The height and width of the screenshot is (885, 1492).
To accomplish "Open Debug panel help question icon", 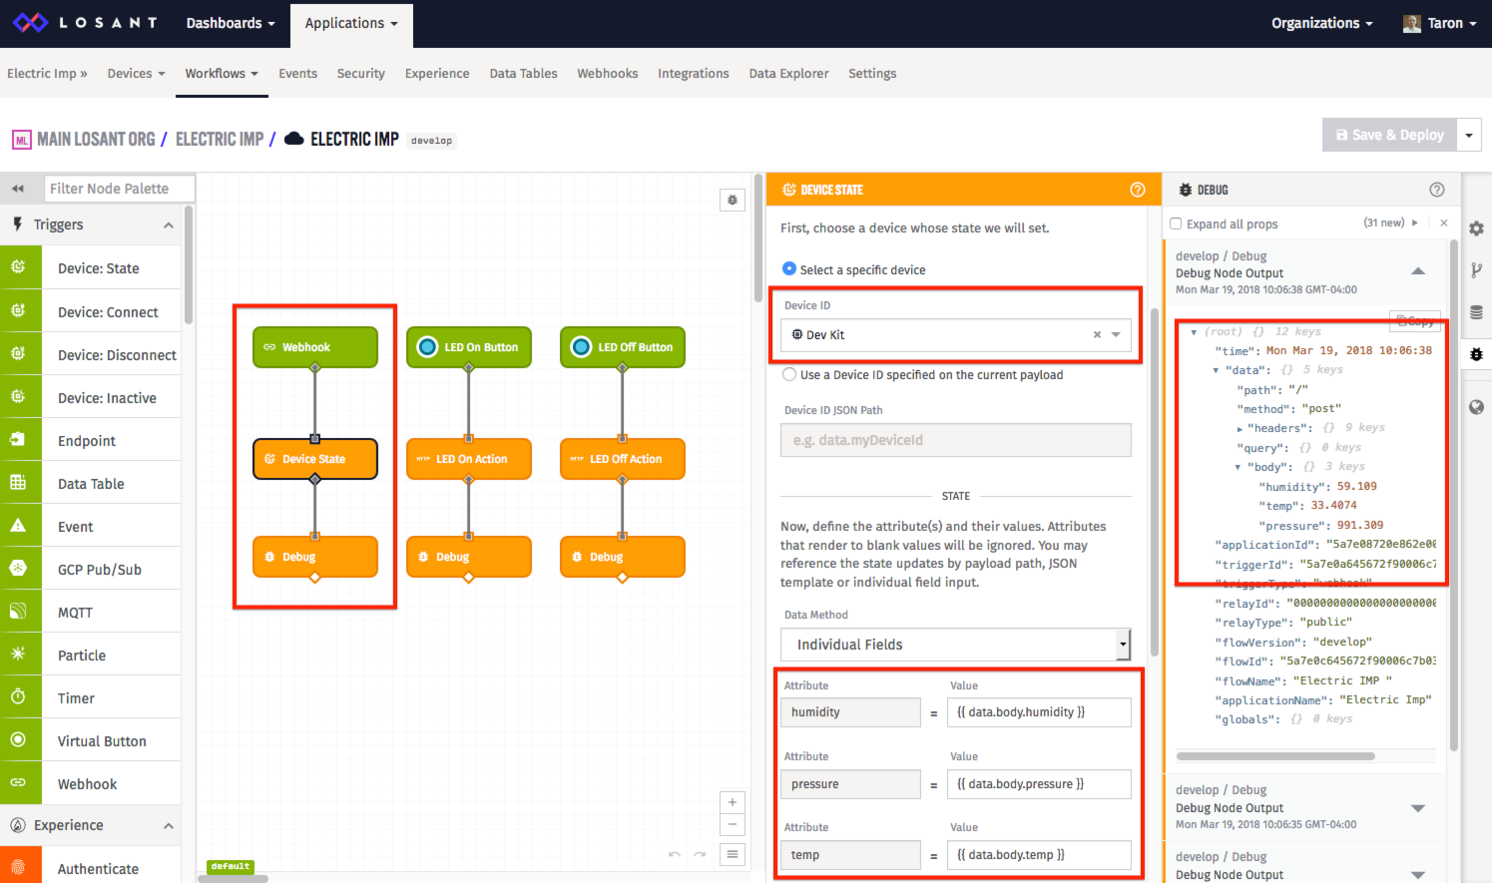I will (x=1437, y=190).
